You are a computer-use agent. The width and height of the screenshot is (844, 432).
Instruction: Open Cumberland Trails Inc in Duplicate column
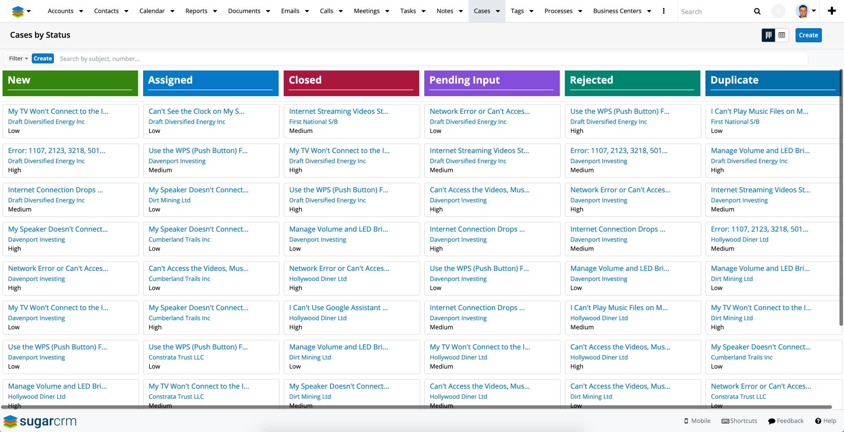[x=741, y=357]
